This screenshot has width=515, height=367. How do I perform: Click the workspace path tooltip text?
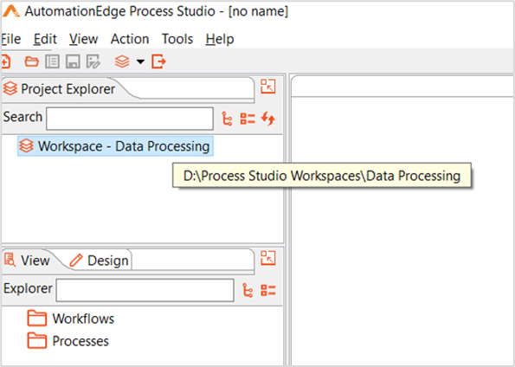click(x=322, y=176)
